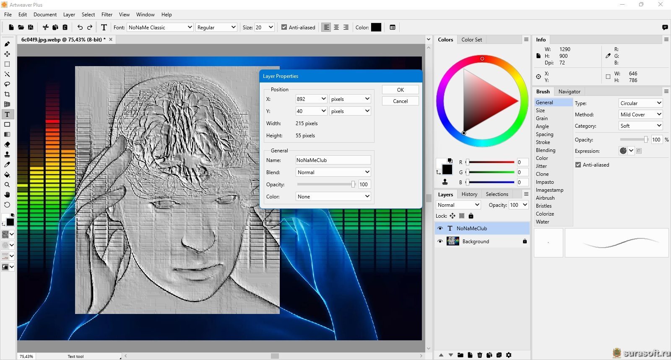Uncheck Anti-aliased in Brush panel
Screen dimensions: 671x360
[x=578, y=165]
